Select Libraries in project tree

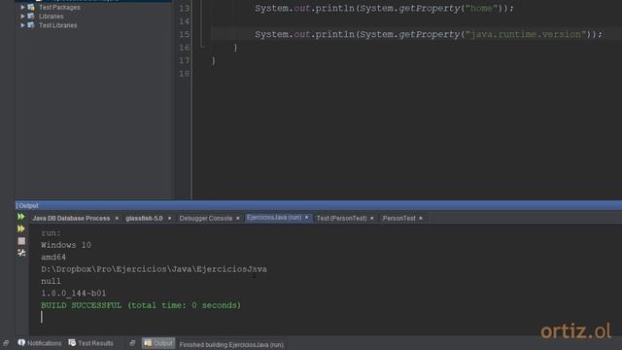pos(52,17)
